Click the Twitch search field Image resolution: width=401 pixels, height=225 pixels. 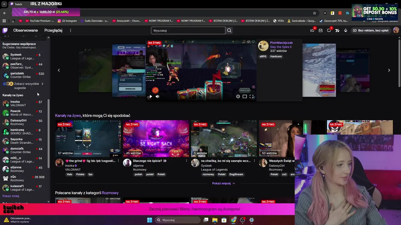point(188,30)
